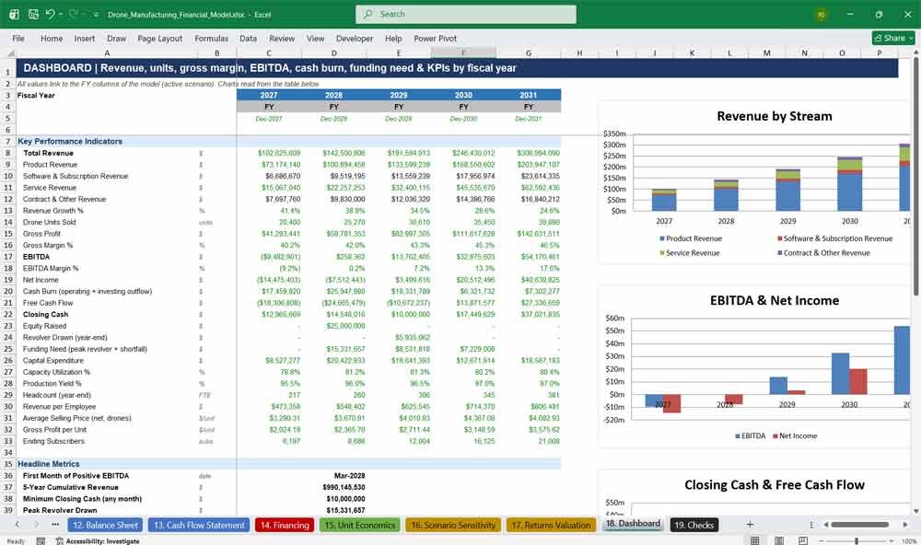Viewport: 921px width, 545px height.
Task: Click the Save icon in quick access toolbar
Action: (x=33, y=14)
